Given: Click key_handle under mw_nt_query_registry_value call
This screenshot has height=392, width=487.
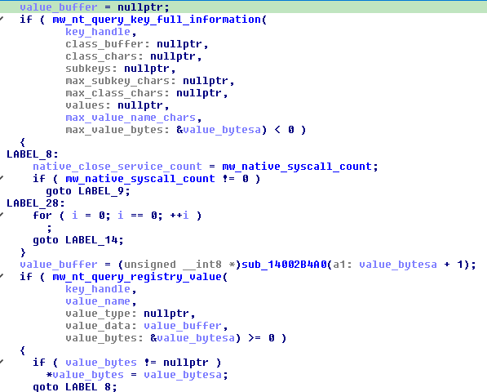Looking at the screenshot, I should pyautogui.click(x=98, y=289).
